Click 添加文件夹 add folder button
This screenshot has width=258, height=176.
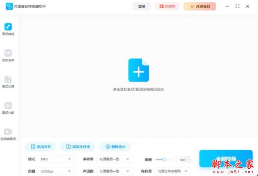(x=78, y=146)
